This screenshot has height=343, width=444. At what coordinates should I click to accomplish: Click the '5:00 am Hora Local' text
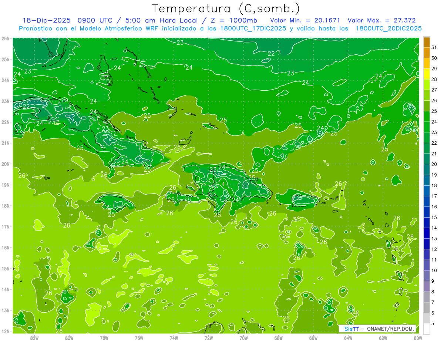(162, 20)
